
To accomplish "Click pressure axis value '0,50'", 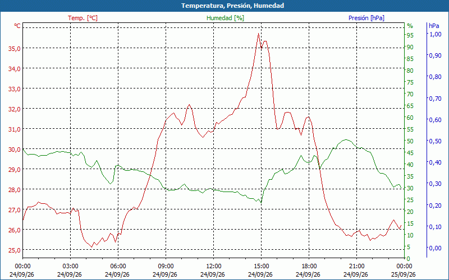I will coord(435,141).
